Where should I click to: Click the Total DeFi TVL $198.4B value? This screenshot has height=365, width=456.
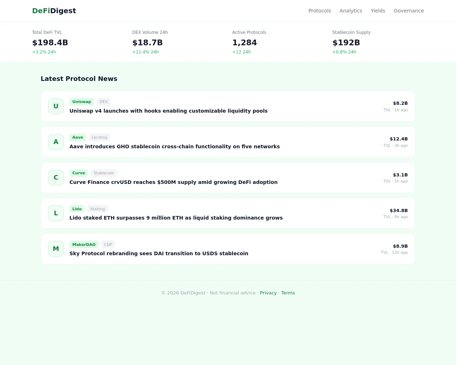(x=50, y=43)
